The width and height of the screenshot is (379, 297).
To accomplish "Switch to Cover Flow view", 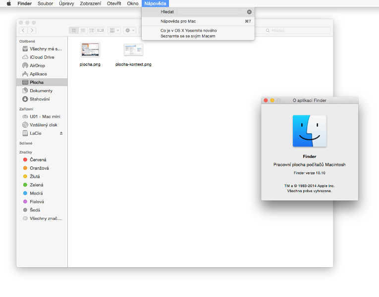I will point(100,30).
